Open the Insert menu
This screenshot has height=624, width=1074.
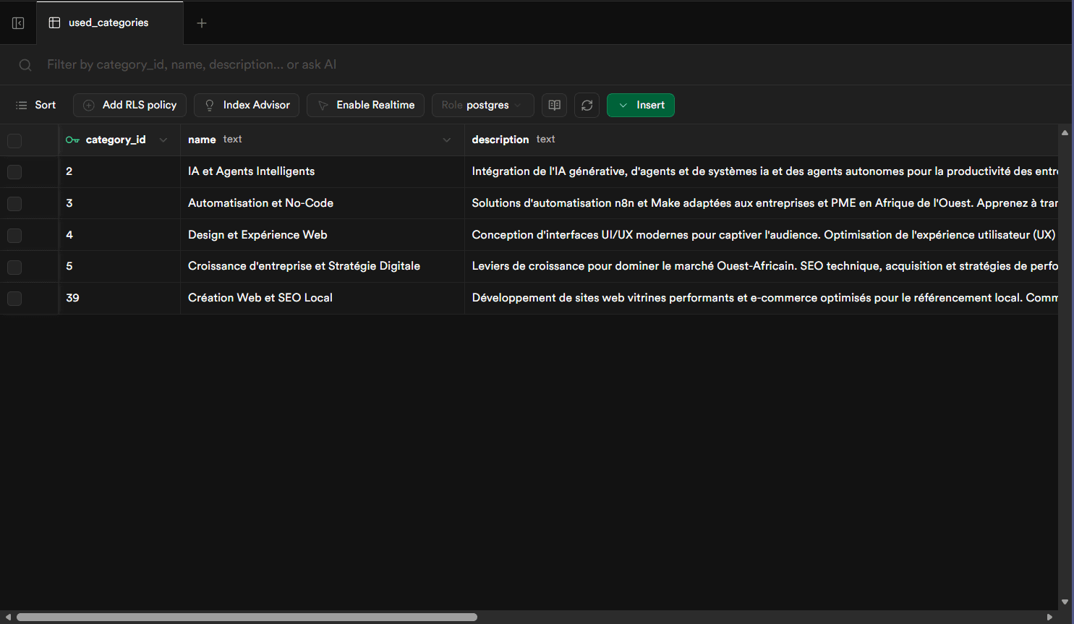click(641, 105)
